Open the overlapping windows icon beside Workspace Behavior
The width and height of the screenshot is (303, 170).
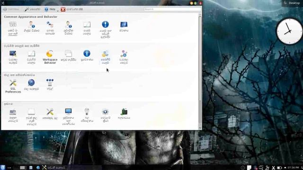coord(68,56)
